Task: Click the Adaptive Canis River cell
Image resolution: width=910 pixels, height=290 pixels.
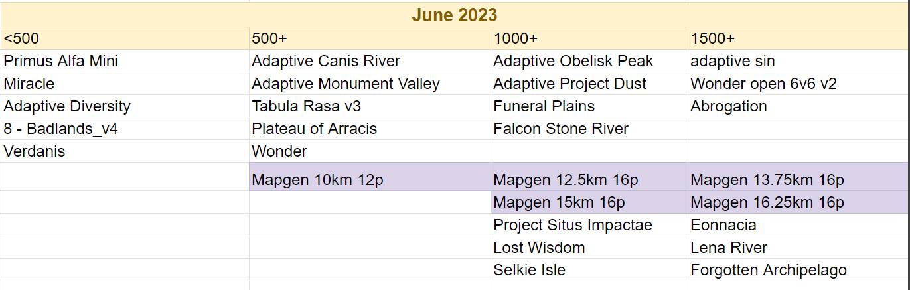Action: click(370, 61)
